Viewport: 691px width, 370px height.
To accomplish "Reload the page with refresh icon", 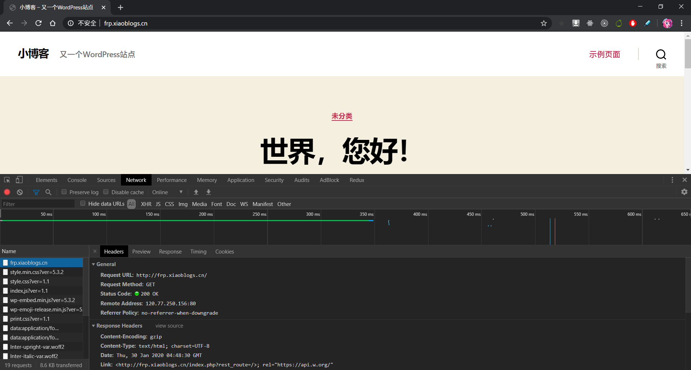I will [39, 23].
